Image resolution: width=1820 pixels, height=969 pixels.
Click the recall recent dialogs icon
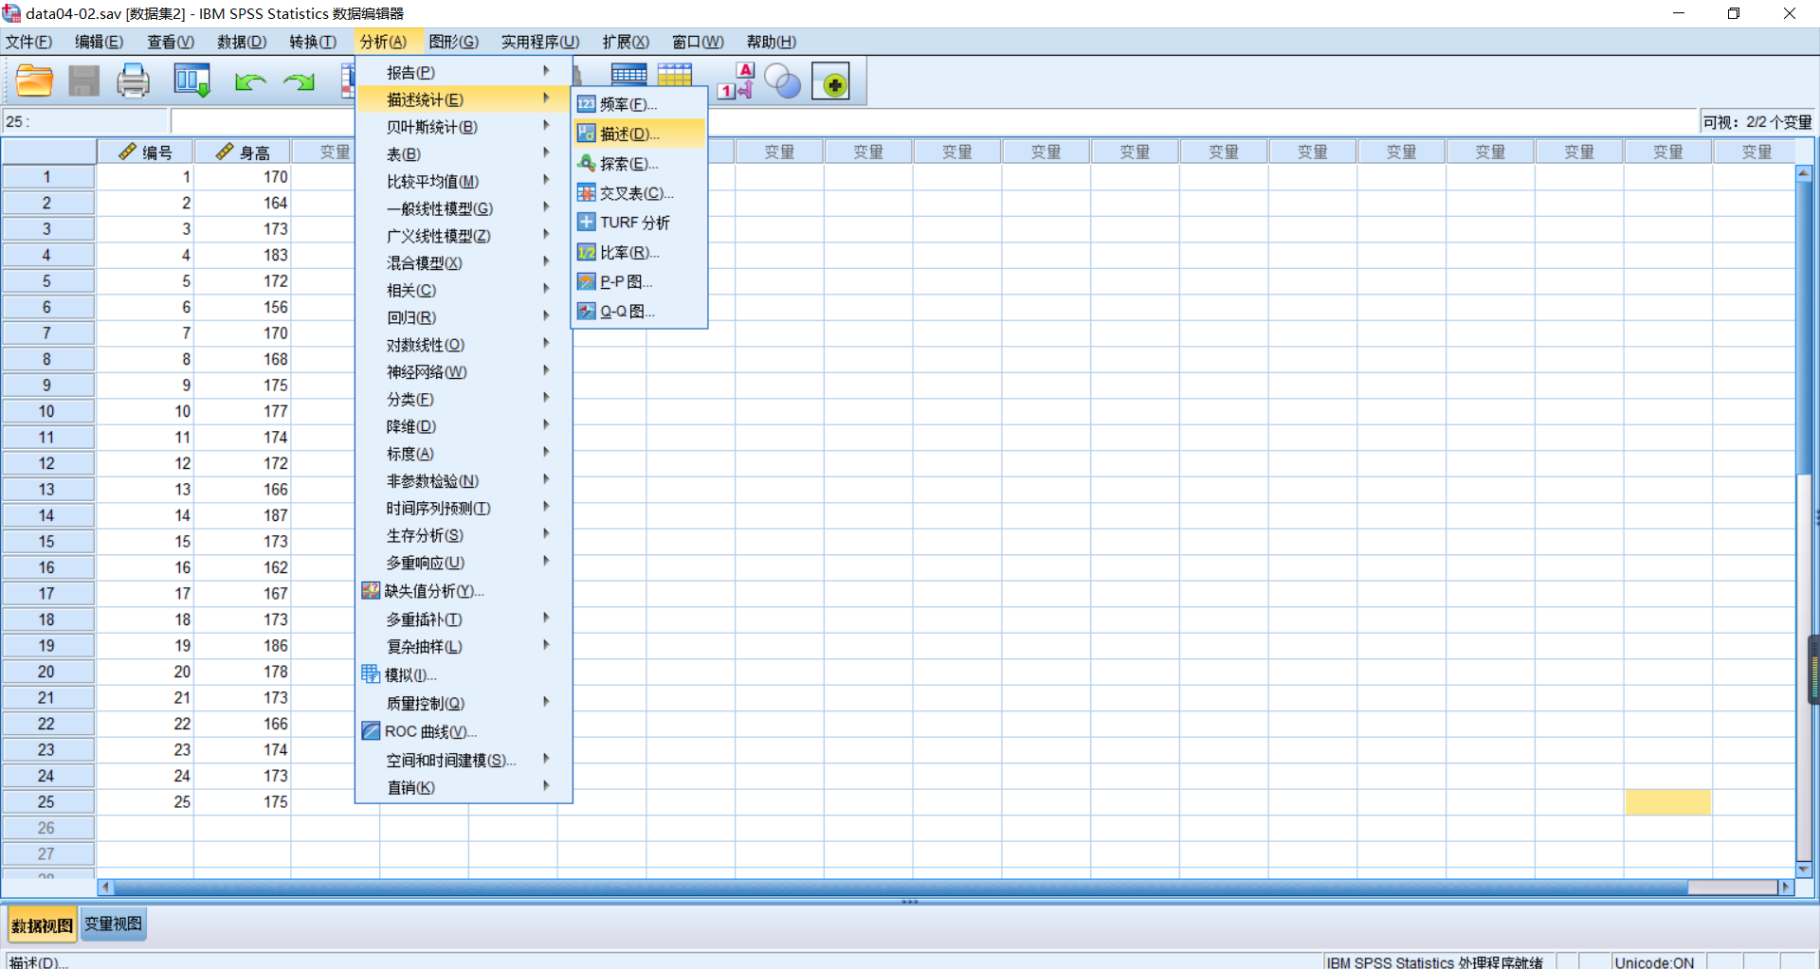tap(192, 81)
